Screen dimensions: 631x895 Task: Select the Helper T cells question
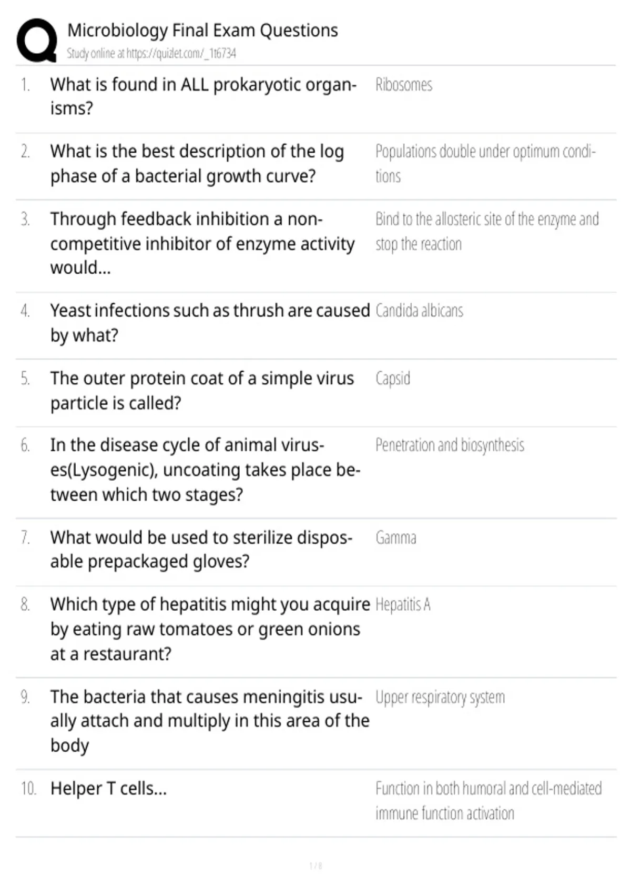[108, 789]
